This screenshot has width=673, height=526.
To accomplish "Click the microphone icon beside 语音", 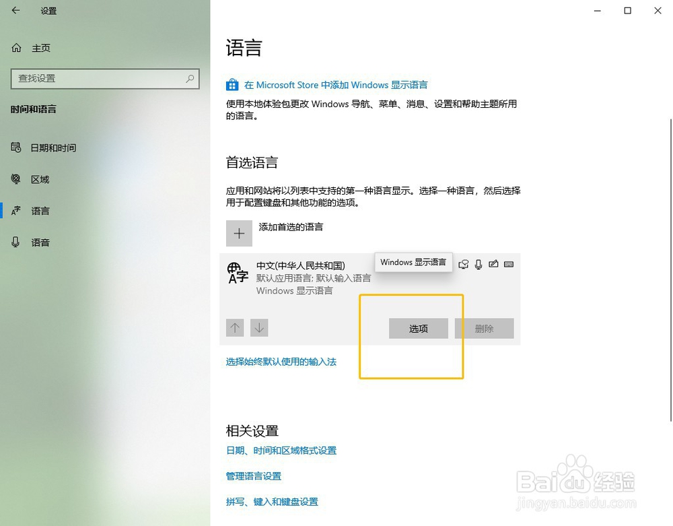I will tap(16, 242).
